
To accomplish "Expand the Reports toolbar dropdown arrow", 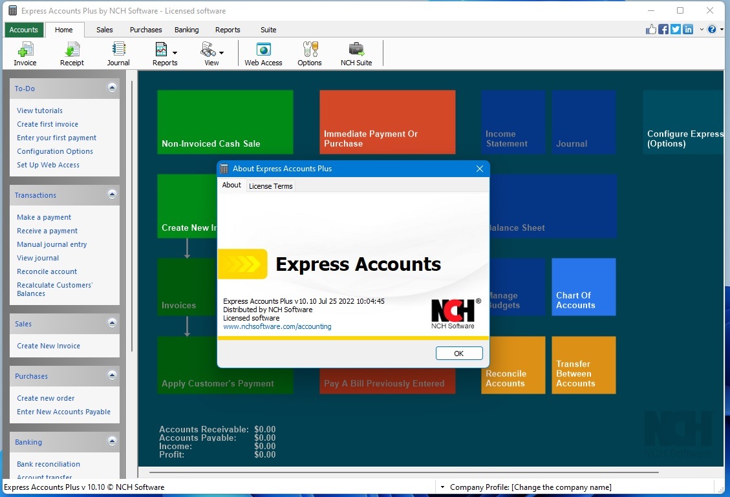I will point(175,53).
